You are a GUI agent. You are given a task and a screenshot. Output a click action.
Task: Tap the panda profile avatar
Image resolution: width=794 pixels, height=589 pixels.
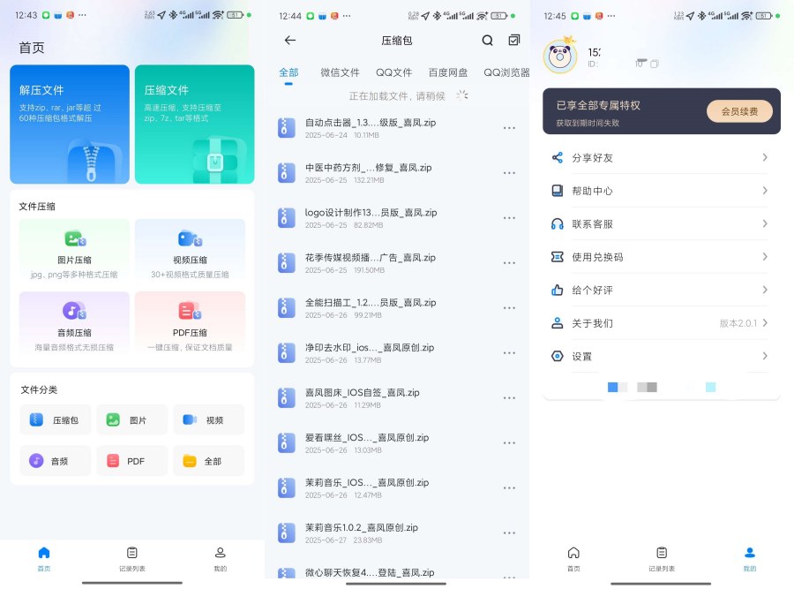(x=562, y=57)
